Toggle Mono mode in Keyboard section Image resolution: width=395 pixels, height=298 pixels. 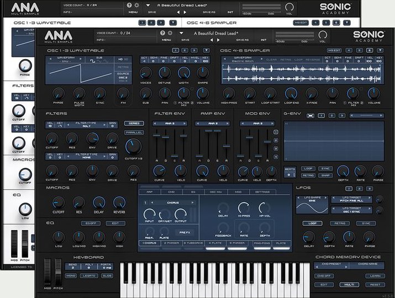[x=71, y=275]
